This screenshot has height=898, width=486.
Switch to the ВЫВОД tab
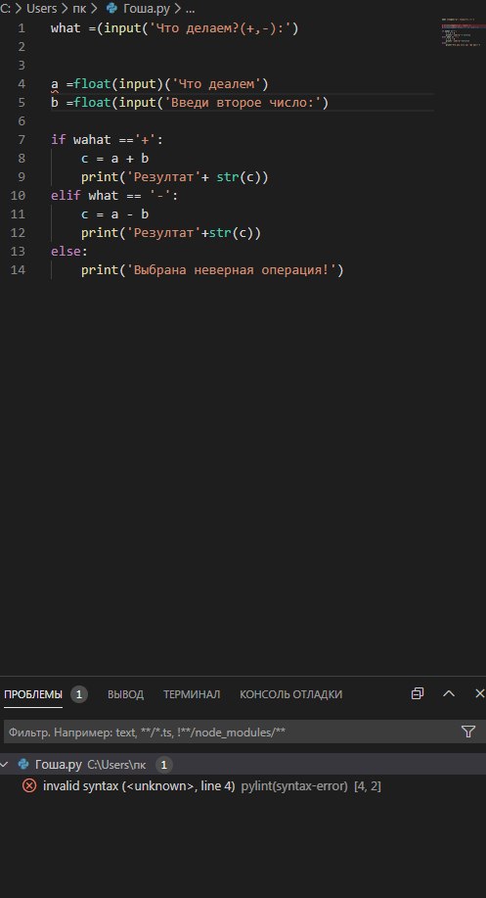click(126, 694)
